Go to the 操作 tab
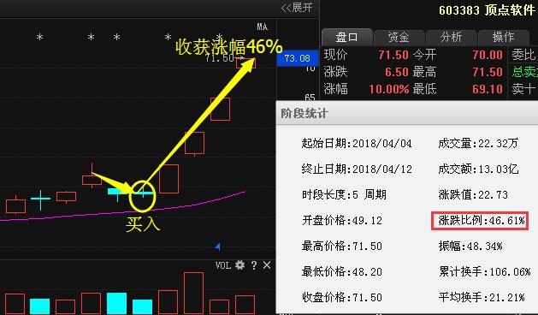The height and width of the screenshot is (315, 538). pos(503,37)
